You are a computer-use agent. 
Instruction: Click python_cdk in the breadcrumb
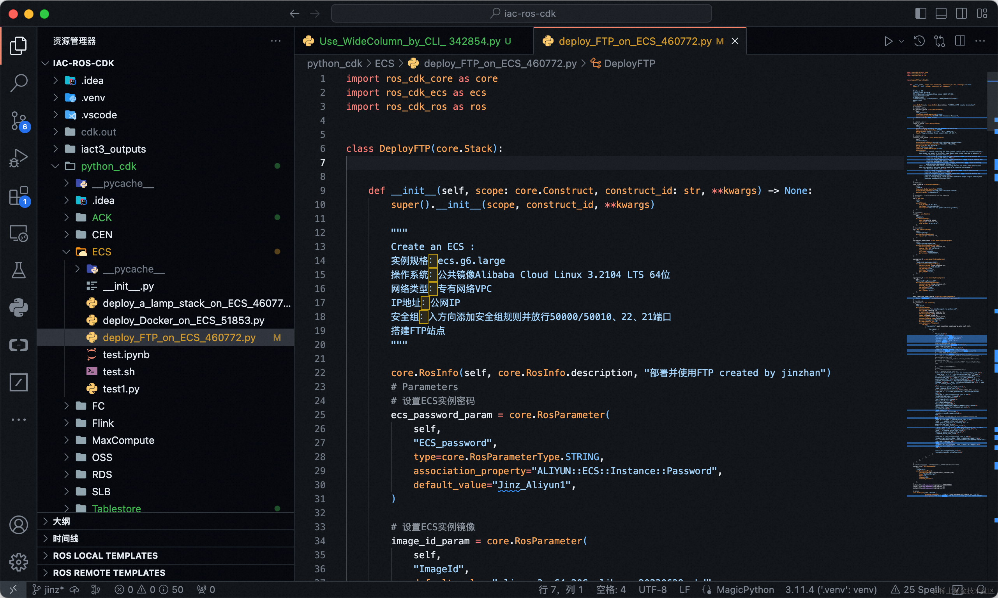pyautogui.click(x=334, y=63)
